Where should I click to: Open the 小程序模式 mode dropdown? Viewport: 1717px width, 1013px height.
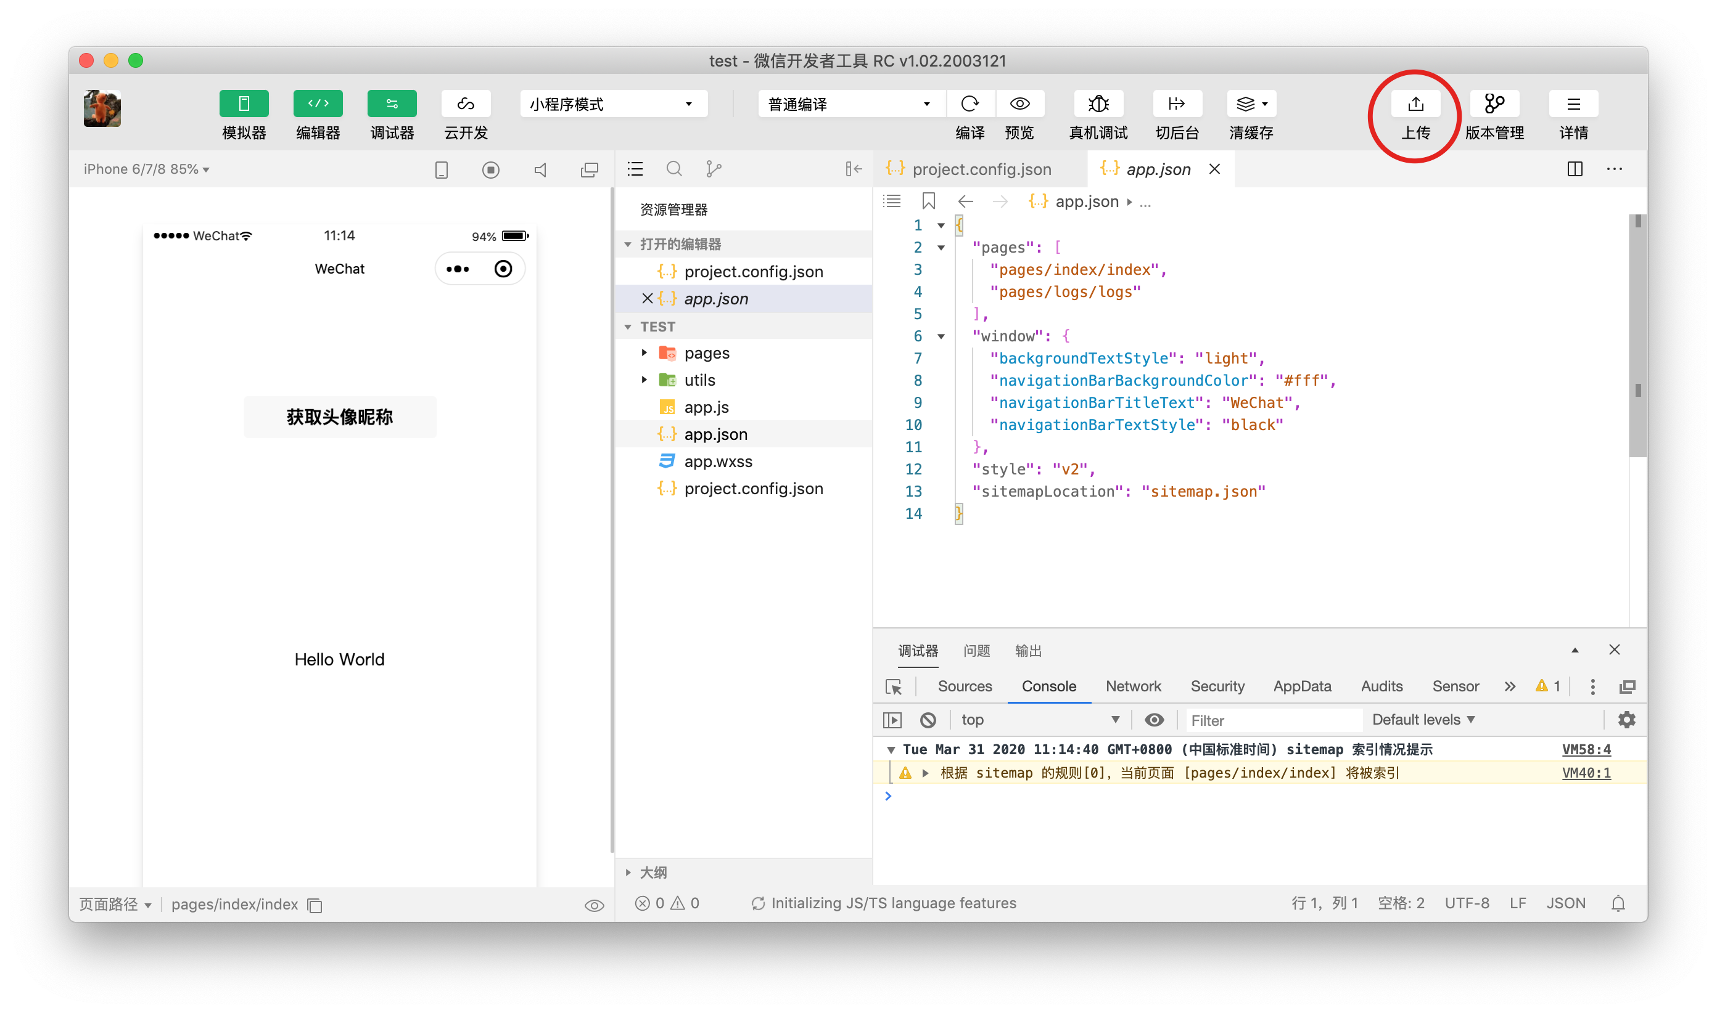click(x=612, y=104)
